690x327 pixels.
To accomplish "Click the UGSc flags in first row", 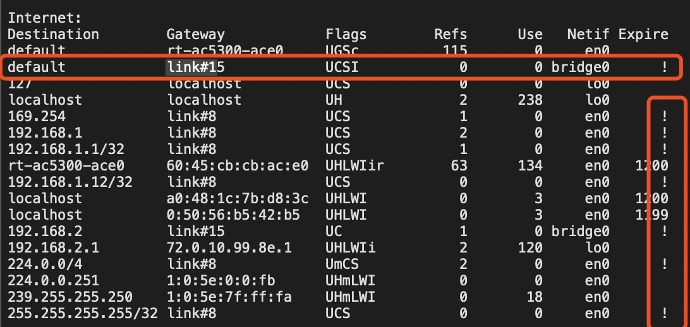I will point(342,51).
